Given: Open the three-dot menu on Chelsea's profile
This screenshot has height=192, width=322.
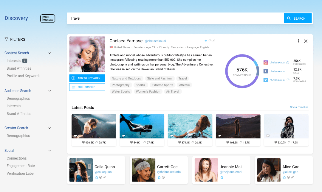Looking at the screenshot, I should (298, 41).
